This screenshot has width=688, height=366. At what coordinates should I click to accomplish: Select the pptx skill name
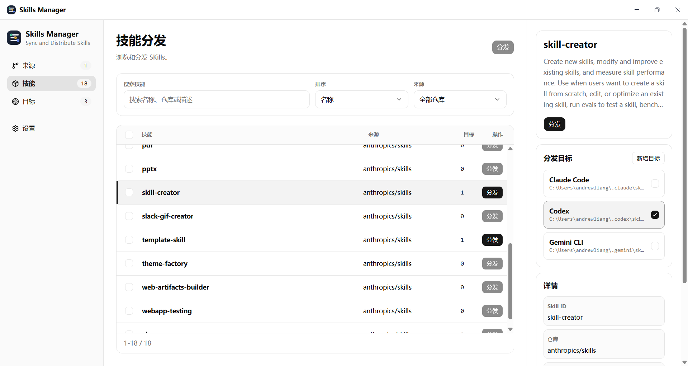click(x=149, y=169)
